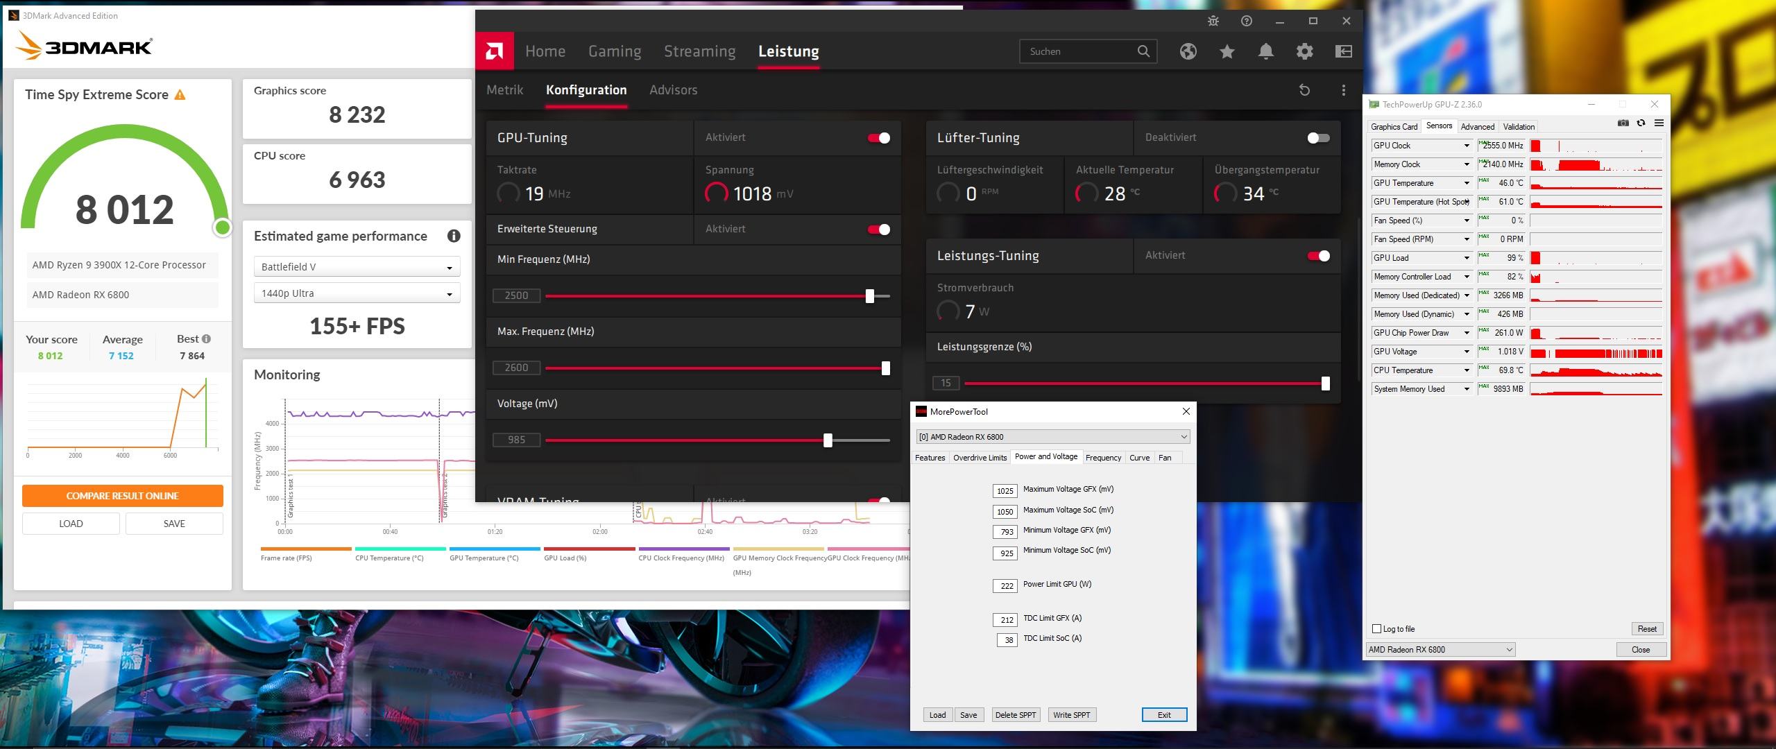Toggle the sidebar panel layout icon
The height and width of the screenshot is (749, 1776).
coord(1344,51)
